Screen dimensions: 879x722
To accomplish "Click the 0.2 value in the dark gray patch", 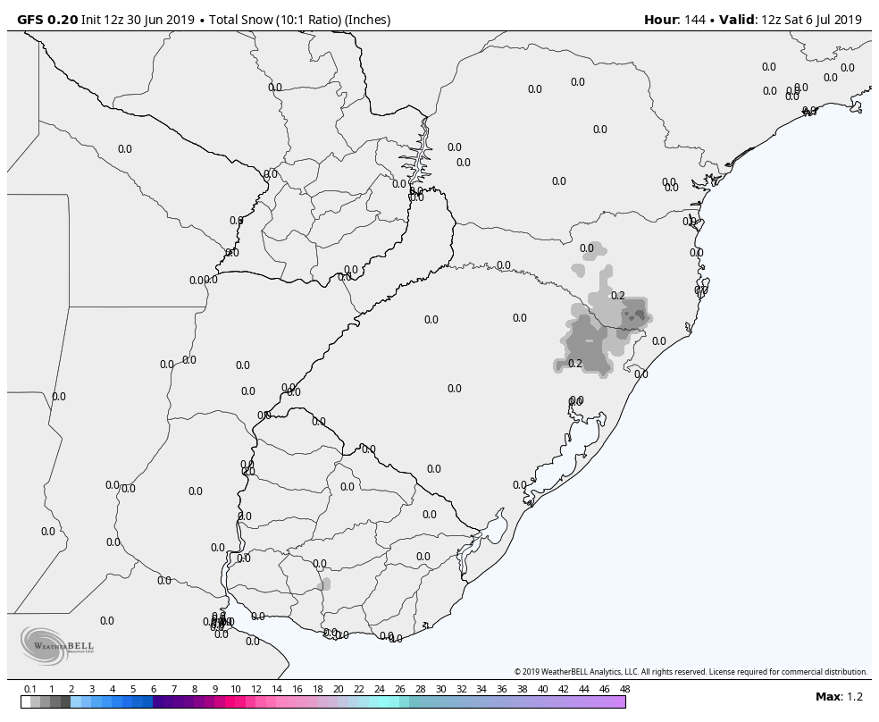I will pos(575,364).
